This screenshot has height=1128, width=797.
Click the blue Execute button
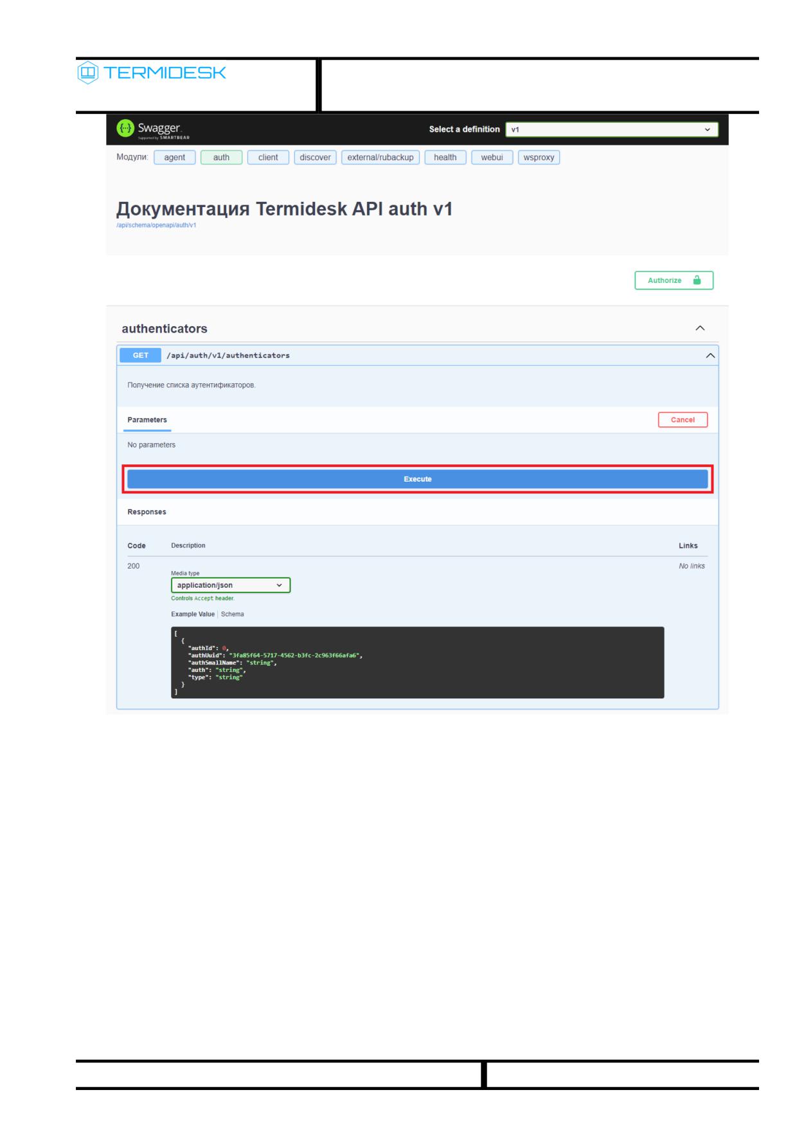point(417,479)
